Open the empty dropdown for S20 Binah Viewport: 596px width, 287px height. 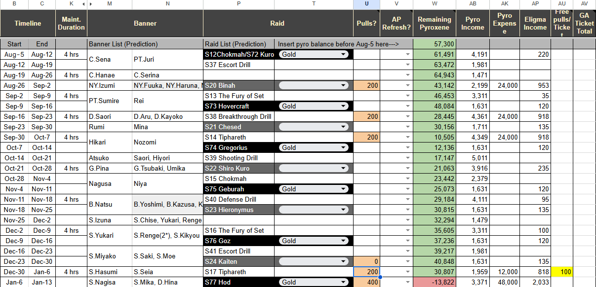tap(314, 85)
